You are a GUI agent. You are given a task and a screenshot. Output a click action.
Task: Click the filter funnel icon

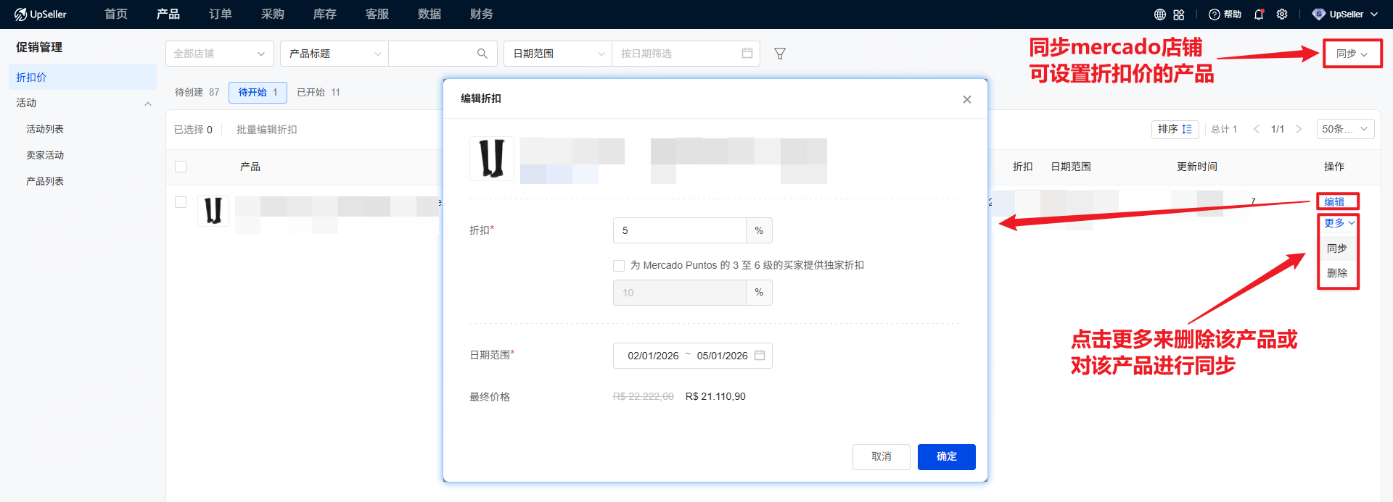[x=780, y=54]
